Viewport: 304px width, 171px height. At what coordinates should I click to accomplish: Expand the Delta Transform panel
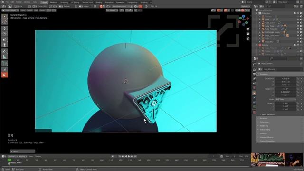pyautogui.click(x=268, y=114)
